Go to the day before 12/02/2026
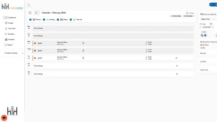Screen dimensions: 217x122 [x=200, y=27]
